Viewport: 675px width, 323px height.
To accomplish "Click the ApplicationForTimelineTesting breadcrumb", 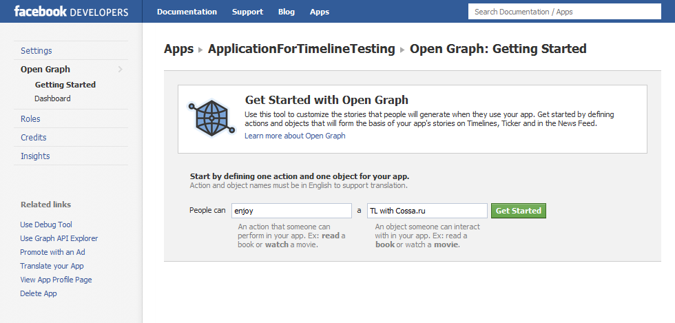I will click(302, 49).
